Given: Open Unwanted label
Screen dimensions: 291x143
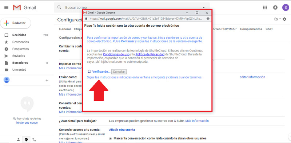Looking at the screenshot, I should coord(19,70).
